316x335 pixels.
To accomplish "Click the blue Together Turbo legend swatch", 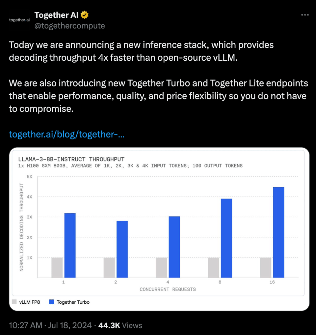I will 51,302.
